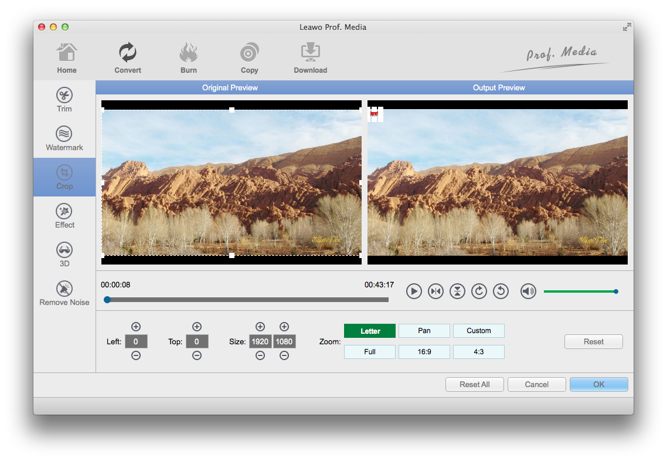667x461 pixels.
Task: Rotate video clockwise 90 degrees
Action: click(x=479, y=291)
